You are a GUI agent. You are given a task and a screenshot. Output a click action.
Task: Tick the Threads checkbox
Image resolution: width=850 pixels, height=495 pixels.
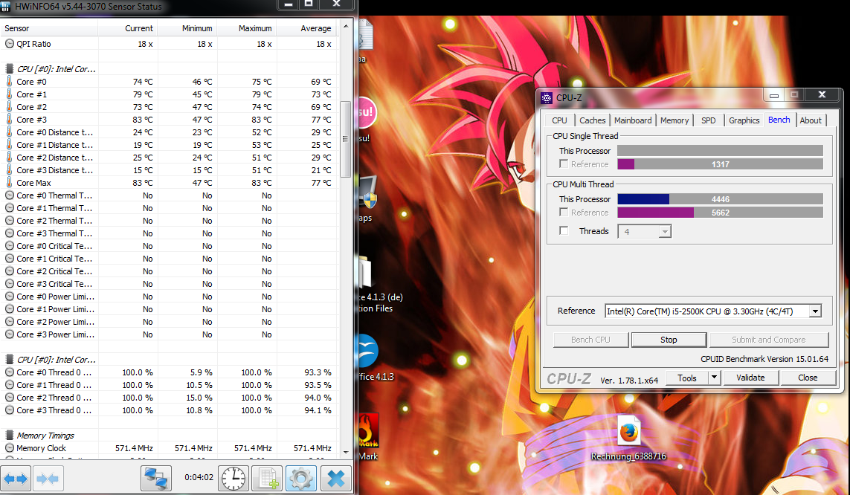(x=564, y=231)
